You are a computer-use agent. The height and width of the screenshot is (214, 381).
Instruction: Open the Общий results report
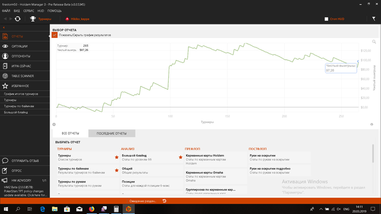(x=152, y=171)
